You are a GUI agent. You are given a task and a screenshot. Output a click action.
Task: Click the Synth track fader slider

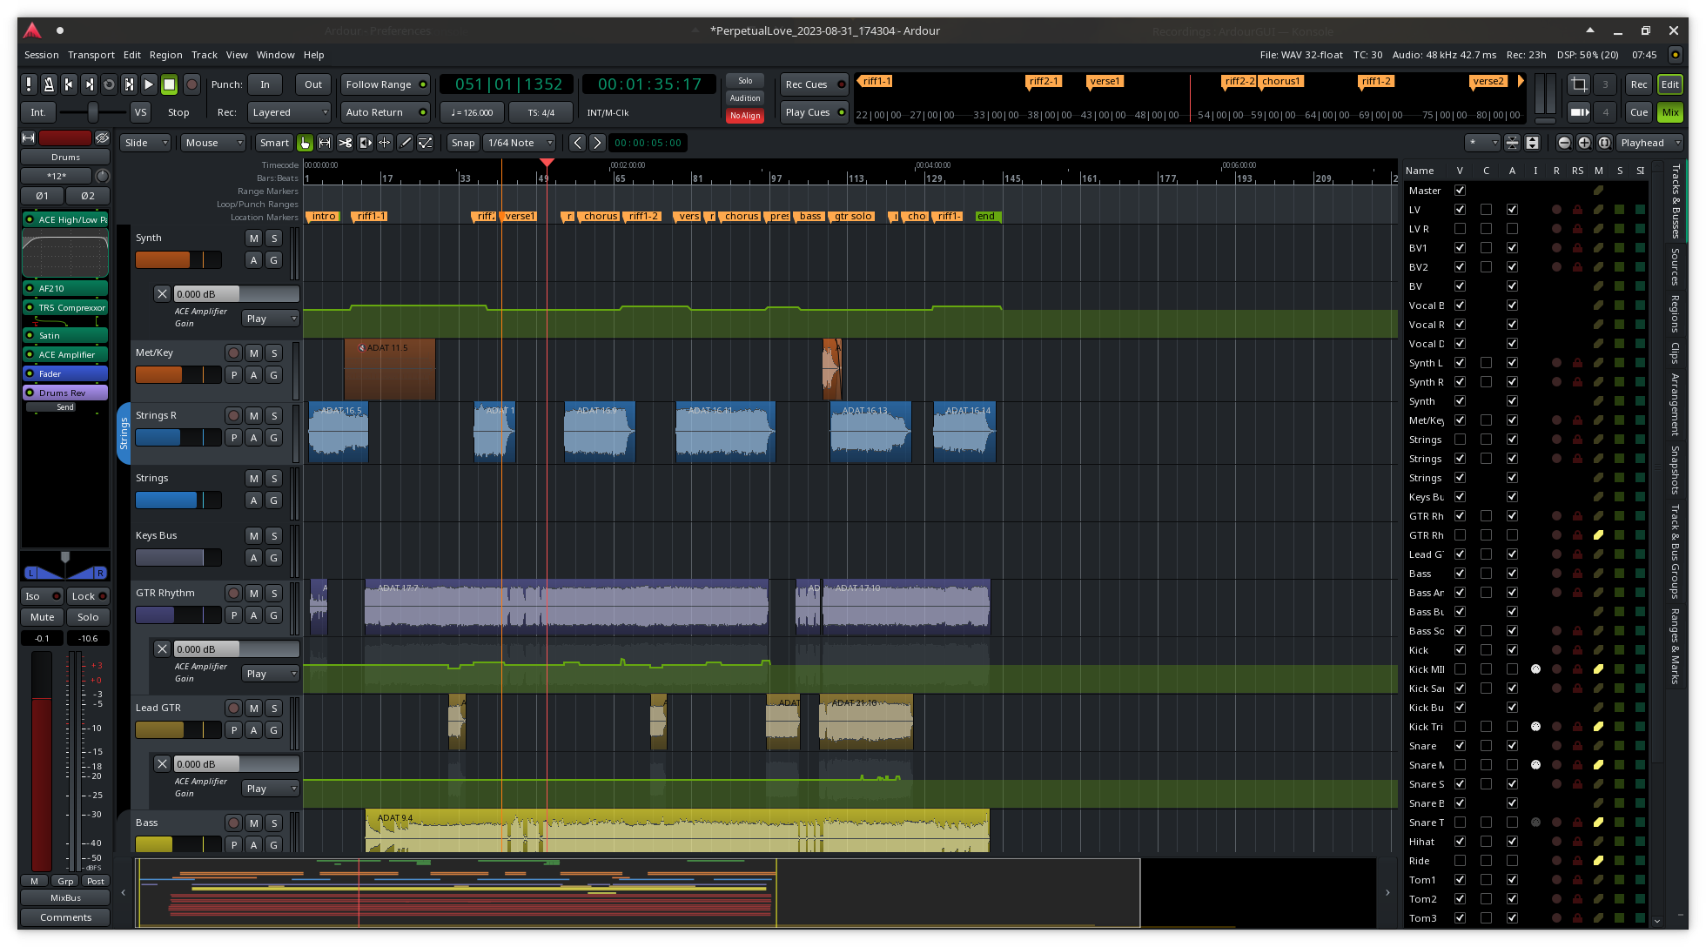(x=178, y=260)
